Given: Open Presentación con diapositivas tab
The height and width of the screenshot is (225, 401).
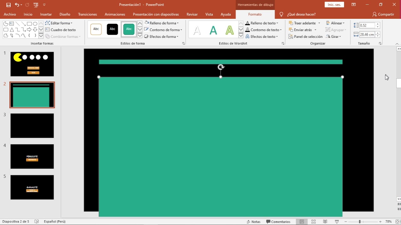Looking at the screenshot, I should 156,14.
